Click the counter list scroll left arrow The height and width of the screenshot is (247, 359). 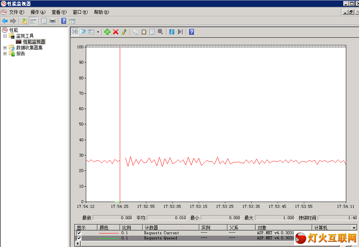[x=78, y=244]
